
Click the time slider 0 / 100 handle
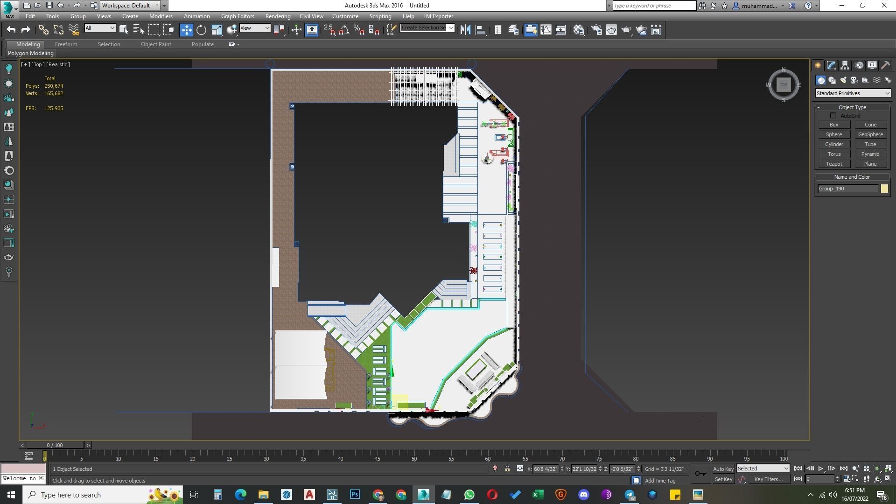(55, 445)
